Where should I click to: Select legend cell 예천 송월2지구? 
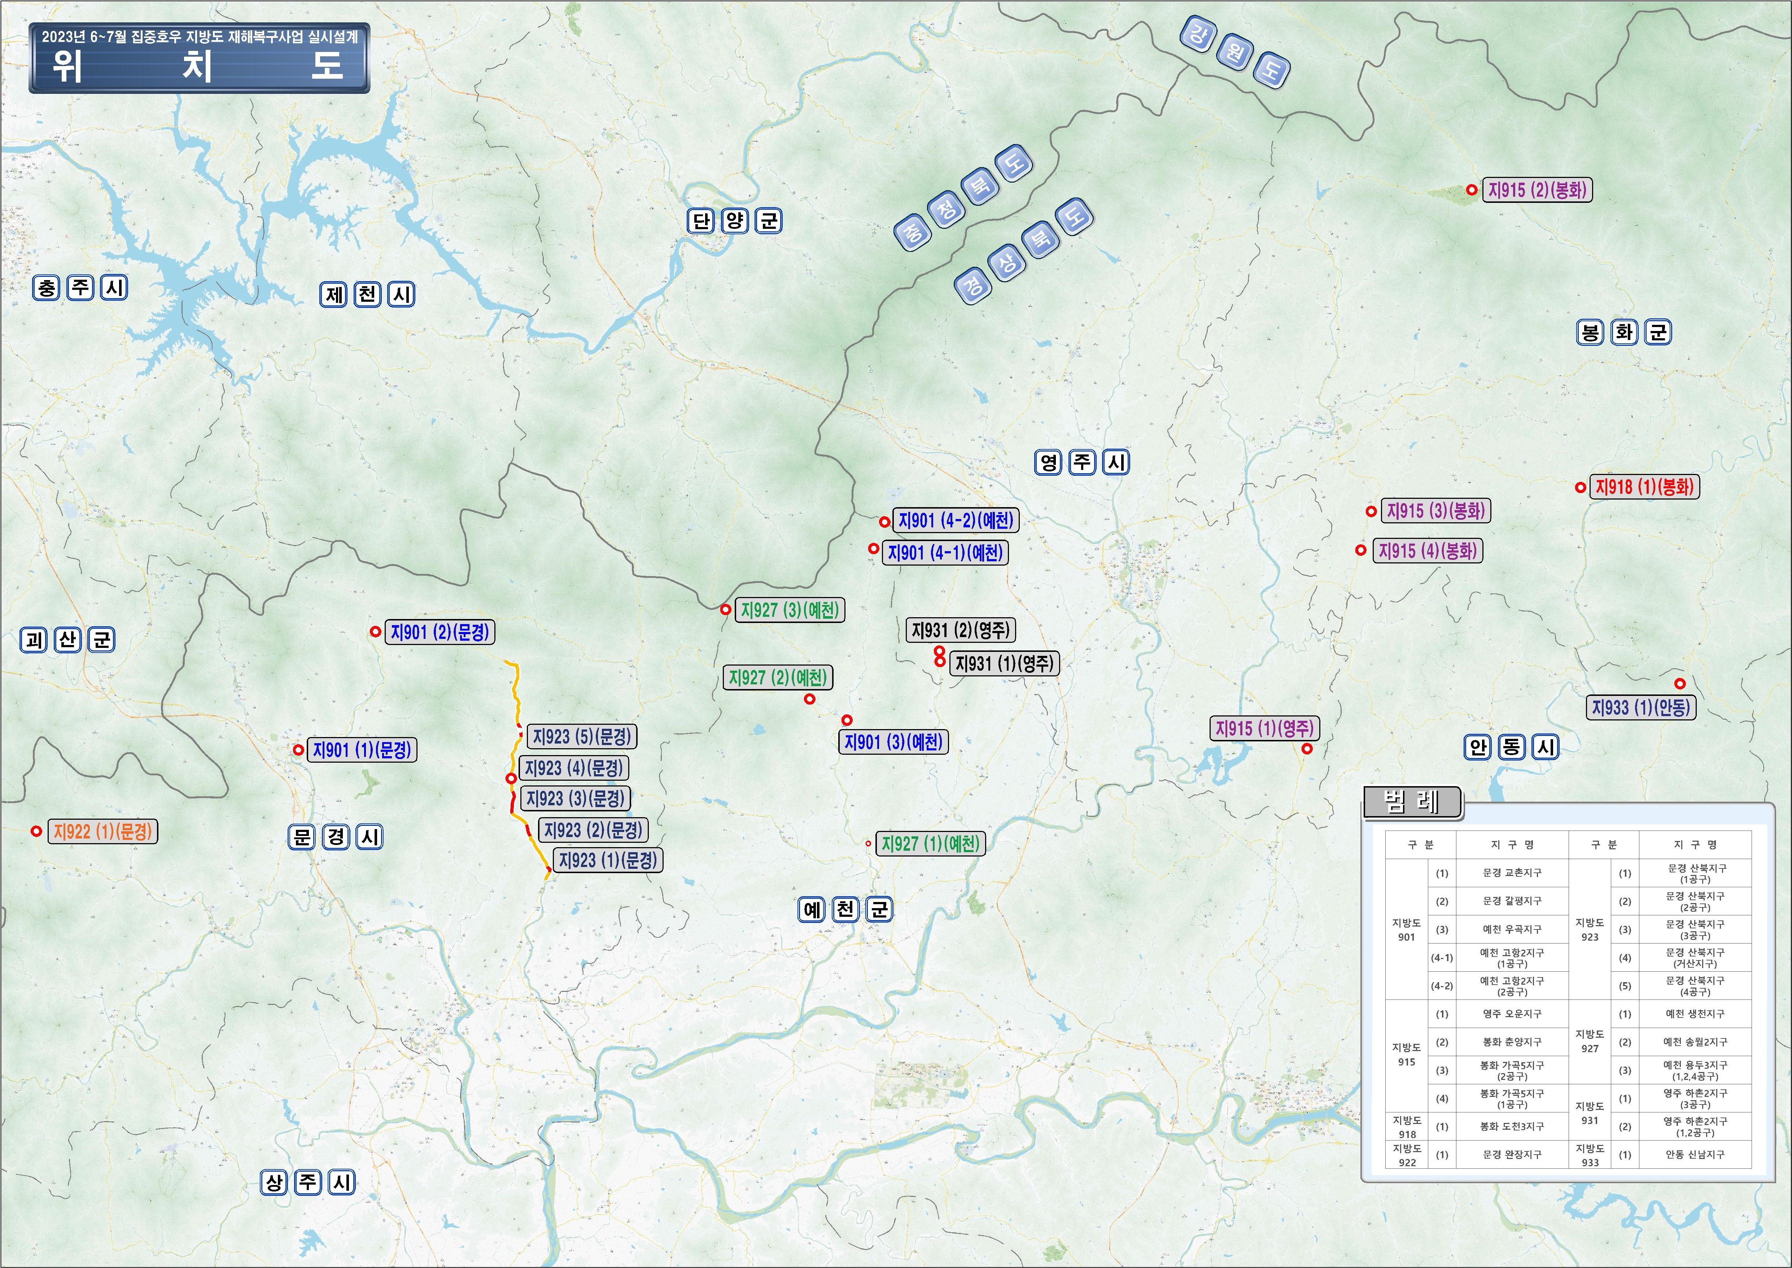(x=1695, y=1042)
